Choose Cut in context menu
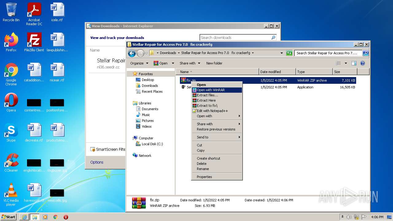The width and height of the screenshot is (393, 221). tap(217, 145)
